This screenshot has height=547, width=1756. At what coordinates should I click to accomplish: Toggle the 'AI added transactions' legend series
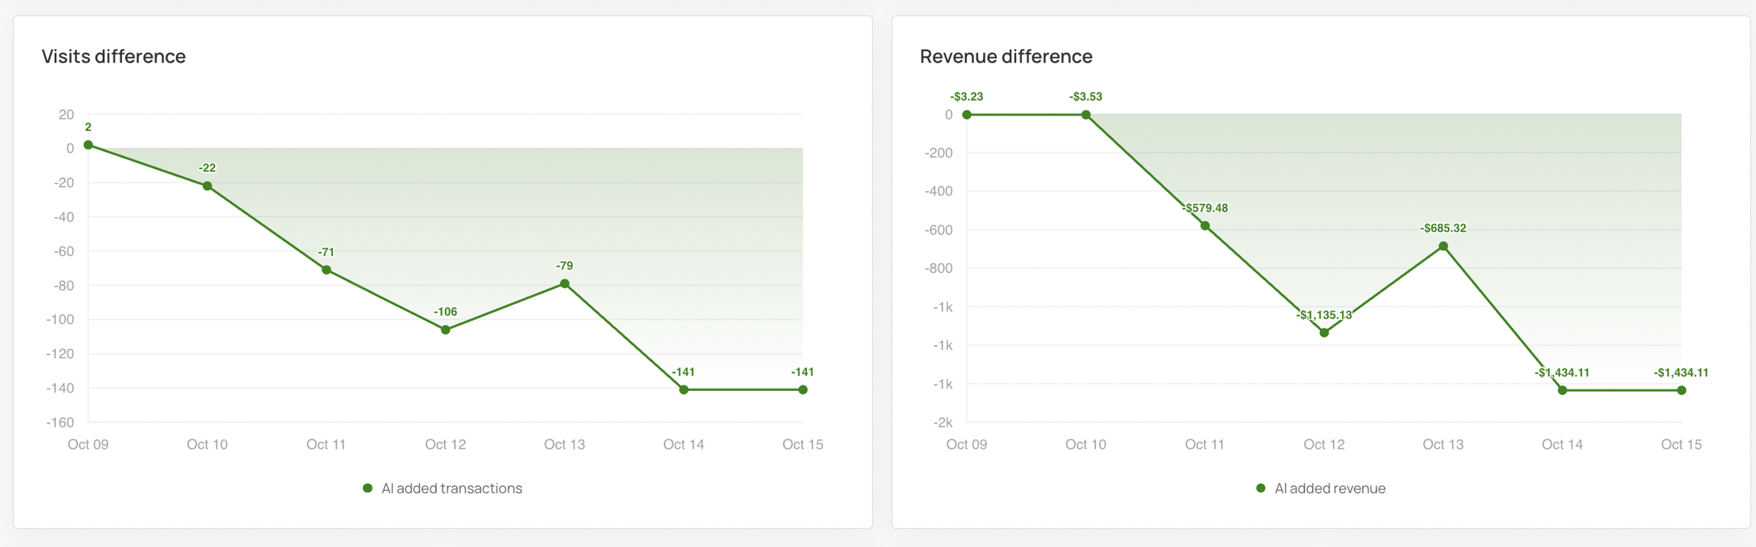pos(451,488)
